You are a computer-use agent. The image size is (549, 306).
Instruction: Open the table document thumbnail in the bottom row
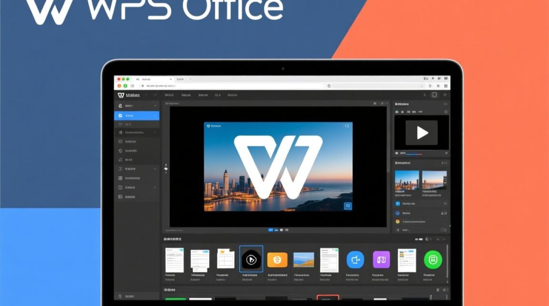tap(226, 259)
